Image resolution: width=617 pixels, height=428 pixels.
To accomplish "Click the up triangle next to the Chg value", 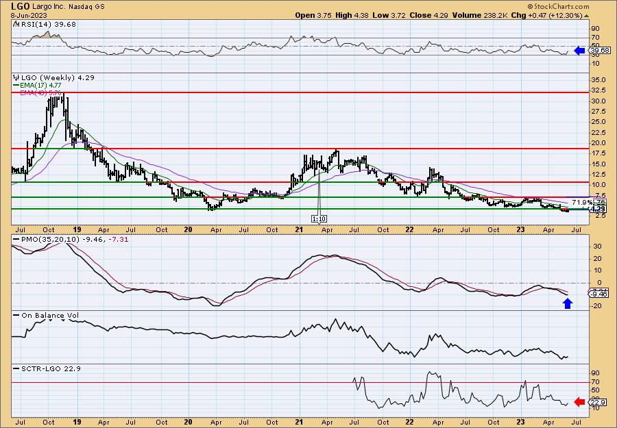I will click(587, 16).
